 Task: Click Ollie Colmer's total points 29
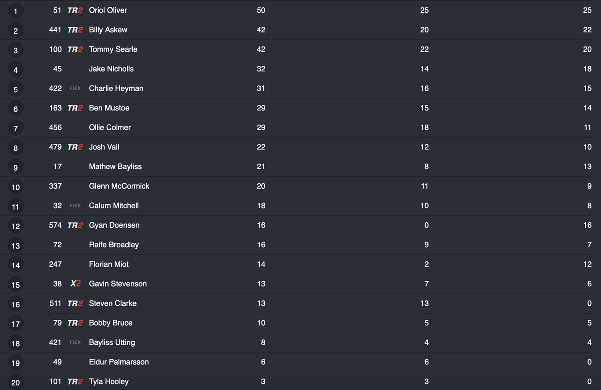point(261,127)
